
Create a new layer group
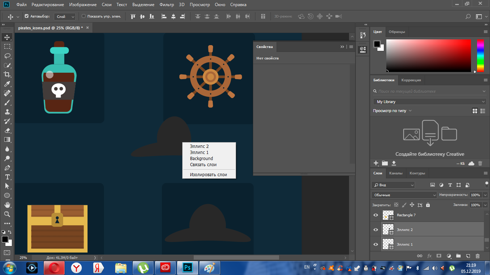click(x=458, y=256)
